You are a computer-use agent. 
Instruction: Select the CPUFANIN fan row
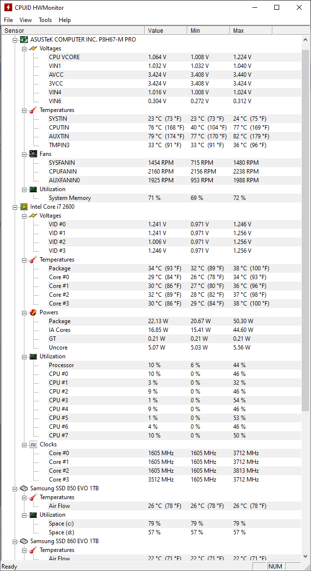pos(175,172)
